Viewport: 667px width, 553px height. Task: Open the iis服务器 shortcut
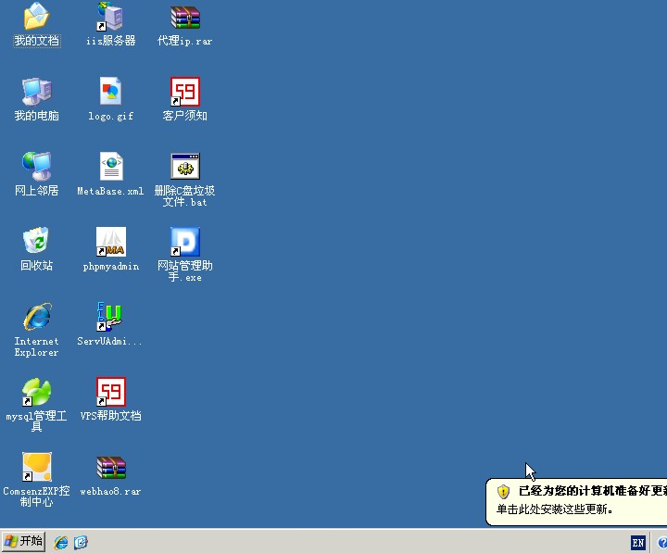point(111,18)
